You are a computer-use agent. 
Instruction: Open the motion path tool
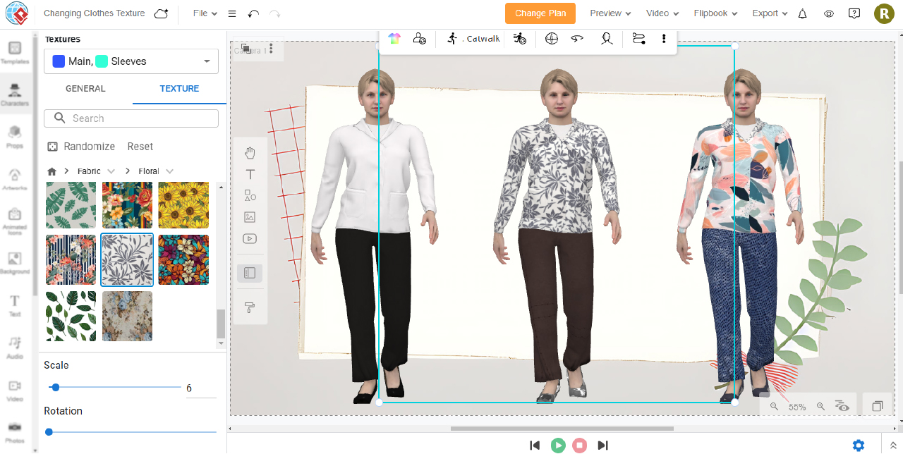tap(638, 39)
